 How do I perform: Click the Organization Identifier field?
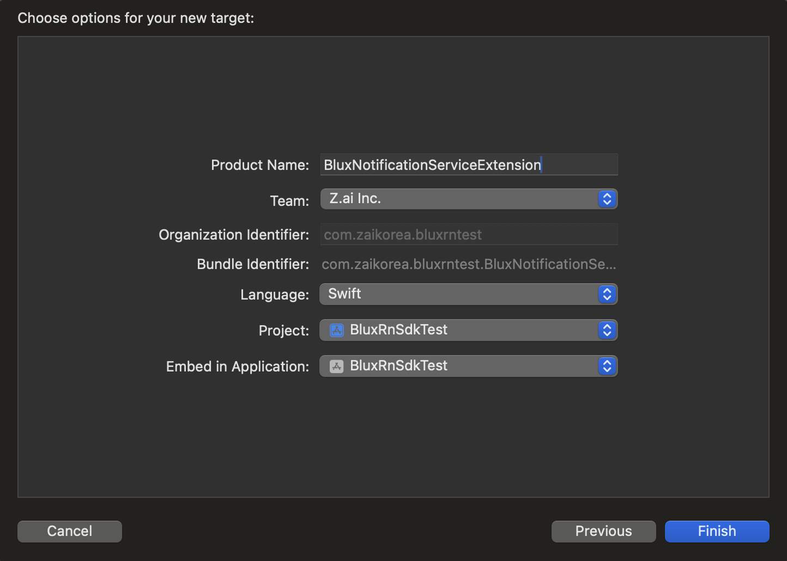pyautogui.click(x=469, y=235)
